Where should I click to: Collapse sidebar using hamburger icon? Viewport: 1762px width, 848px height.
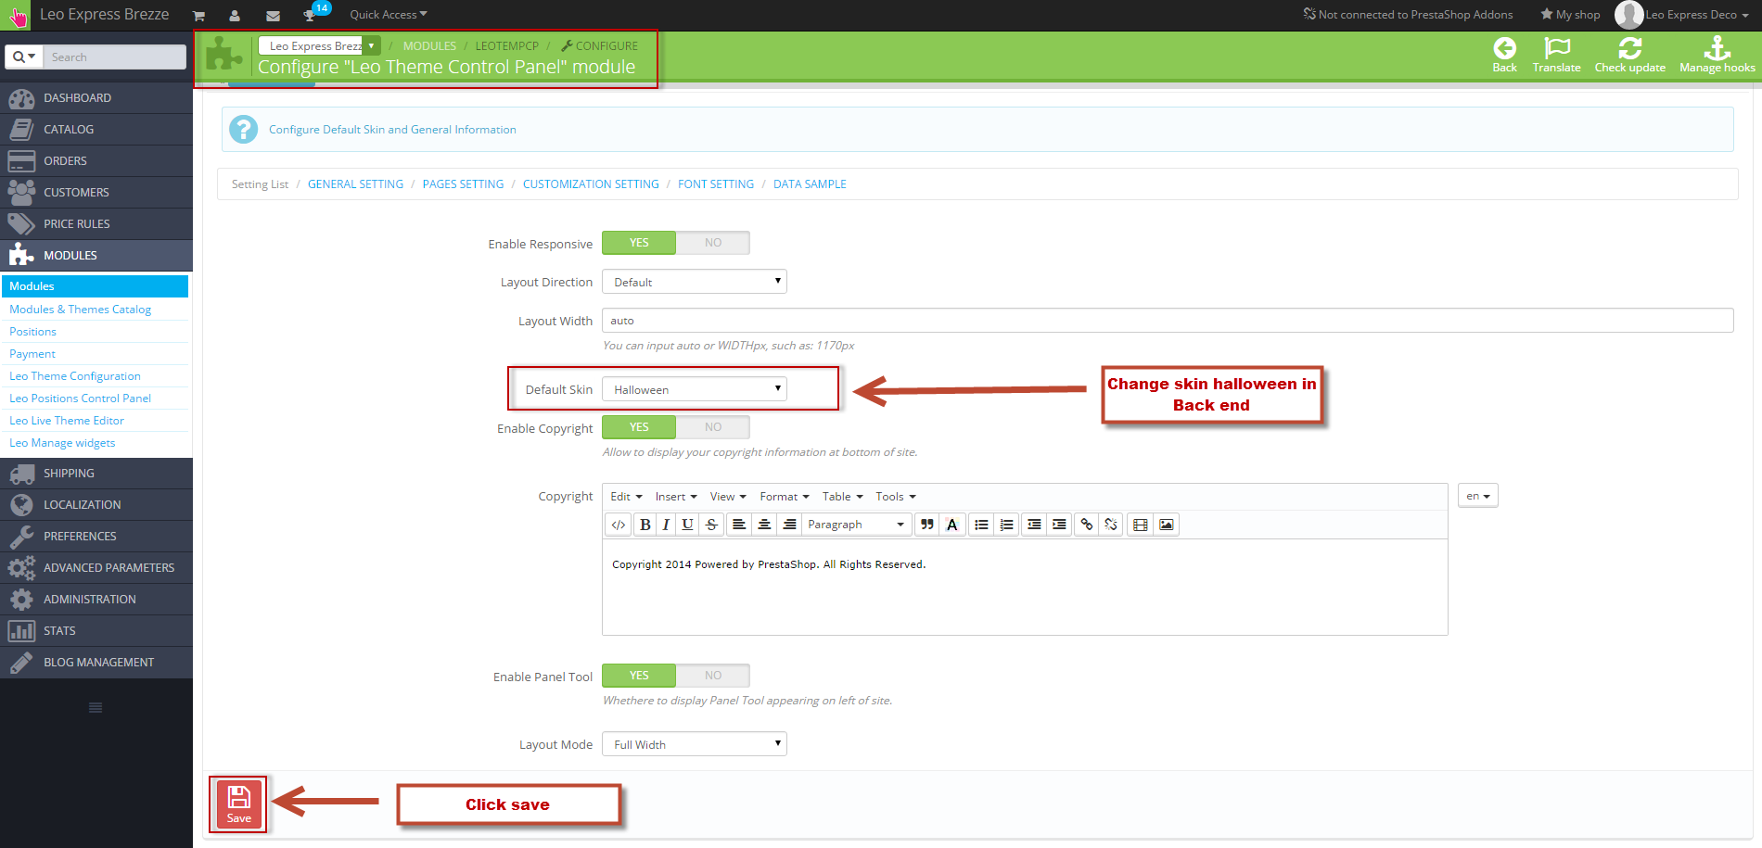(96, 708)
